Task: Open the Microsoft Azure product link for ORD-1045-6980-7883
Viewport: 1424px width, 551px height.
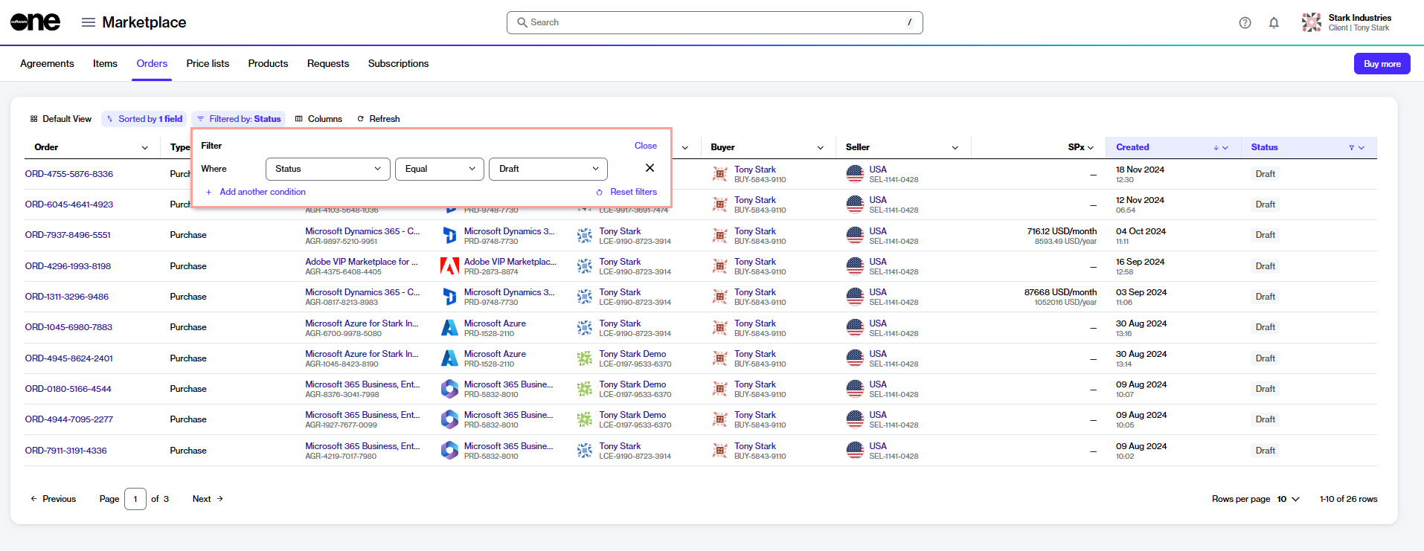Action: tap(495, 323)
